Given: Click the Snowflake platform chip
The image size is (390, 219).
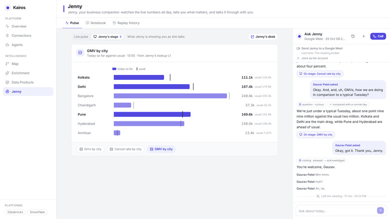Looking at the screenshot, I should [37, 212].
